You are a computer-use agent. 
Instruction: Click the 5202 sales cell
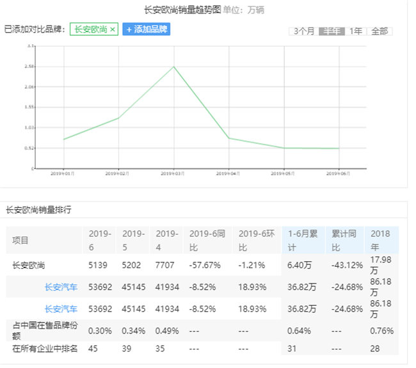click(131, 265)
